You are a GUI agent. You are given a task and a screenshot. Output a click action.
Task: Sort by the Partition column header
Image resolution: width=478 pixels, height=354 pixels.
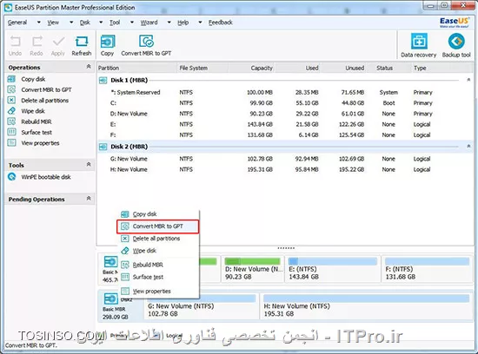(x=136, y=68)
